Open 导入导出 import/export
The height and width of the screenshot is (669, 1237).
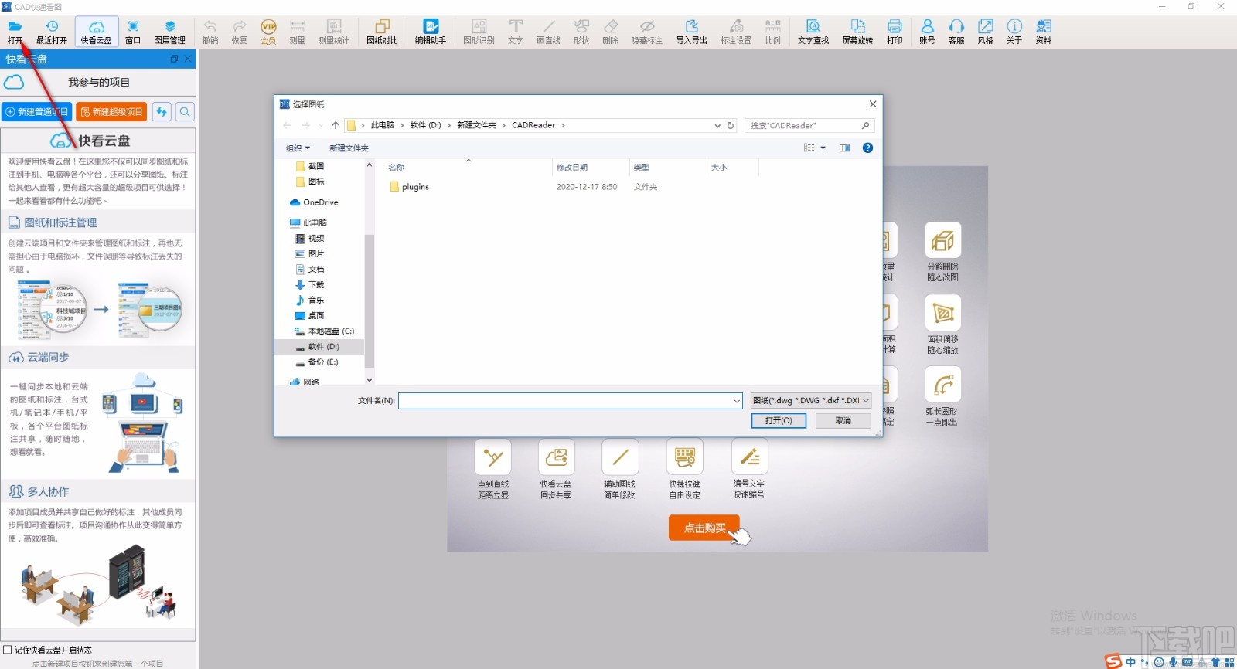click(691, 31)
